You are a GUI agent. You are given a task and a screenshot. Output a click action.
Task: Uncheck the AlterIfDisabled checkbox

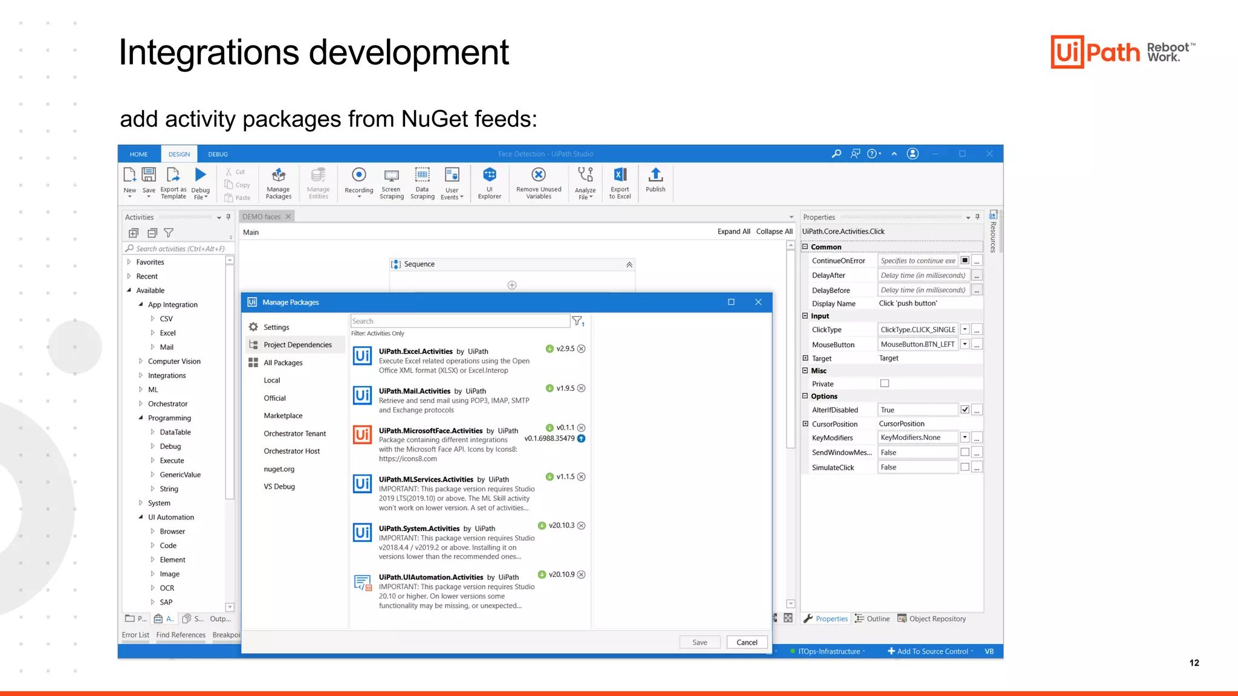click(x=965, y=410)
